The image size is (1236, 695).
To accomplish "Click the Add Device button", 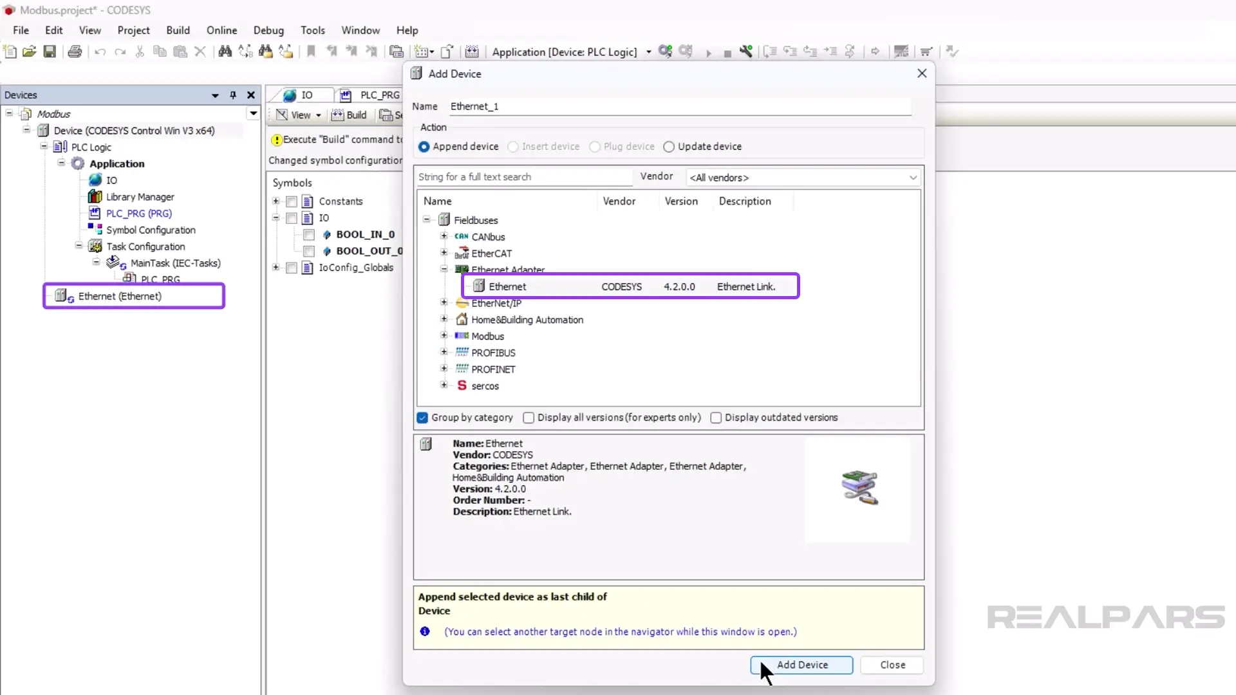I will pyautogui.click(x=801, y=665).
